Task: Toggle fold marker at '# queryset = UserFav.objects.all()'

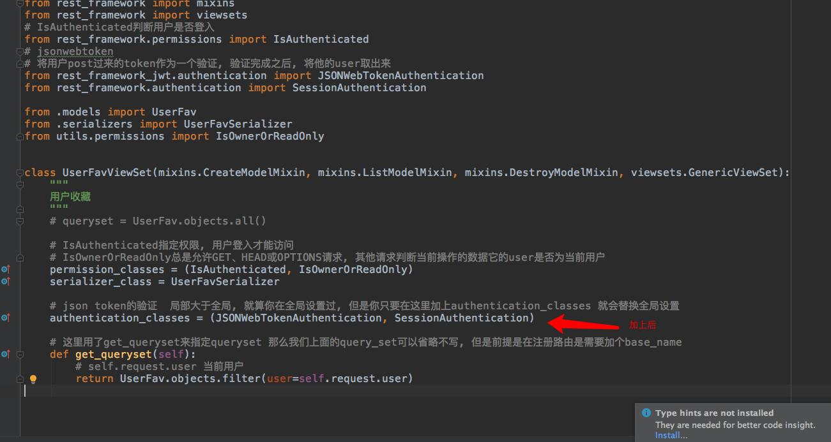Action: pyautogui.click(x=20, y=221)
